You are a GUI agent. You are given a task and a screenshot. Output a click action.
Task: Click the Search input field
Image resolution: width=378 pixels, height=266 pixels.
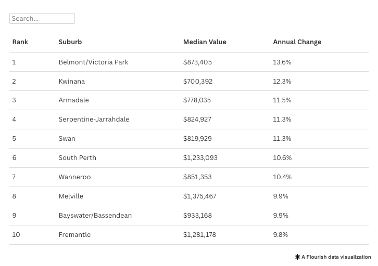(42, 19)
